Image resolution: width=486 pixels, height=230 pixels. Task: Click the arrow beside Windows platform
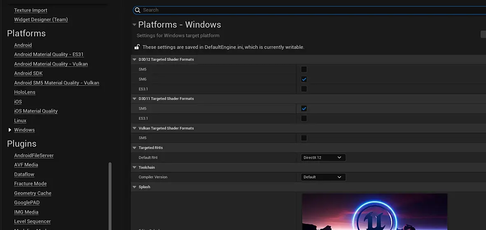(x=10, y=130)
